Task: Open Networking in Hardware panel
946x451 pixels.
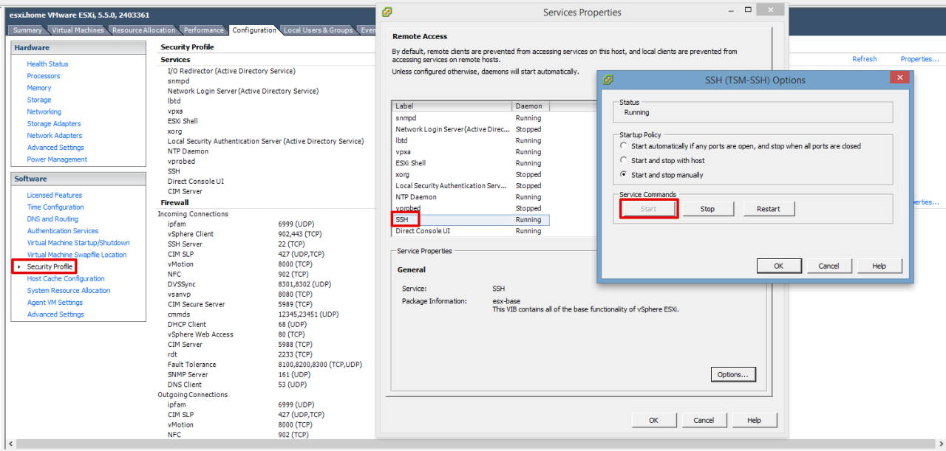Action: pyautogui.click(x=44, y=111)
